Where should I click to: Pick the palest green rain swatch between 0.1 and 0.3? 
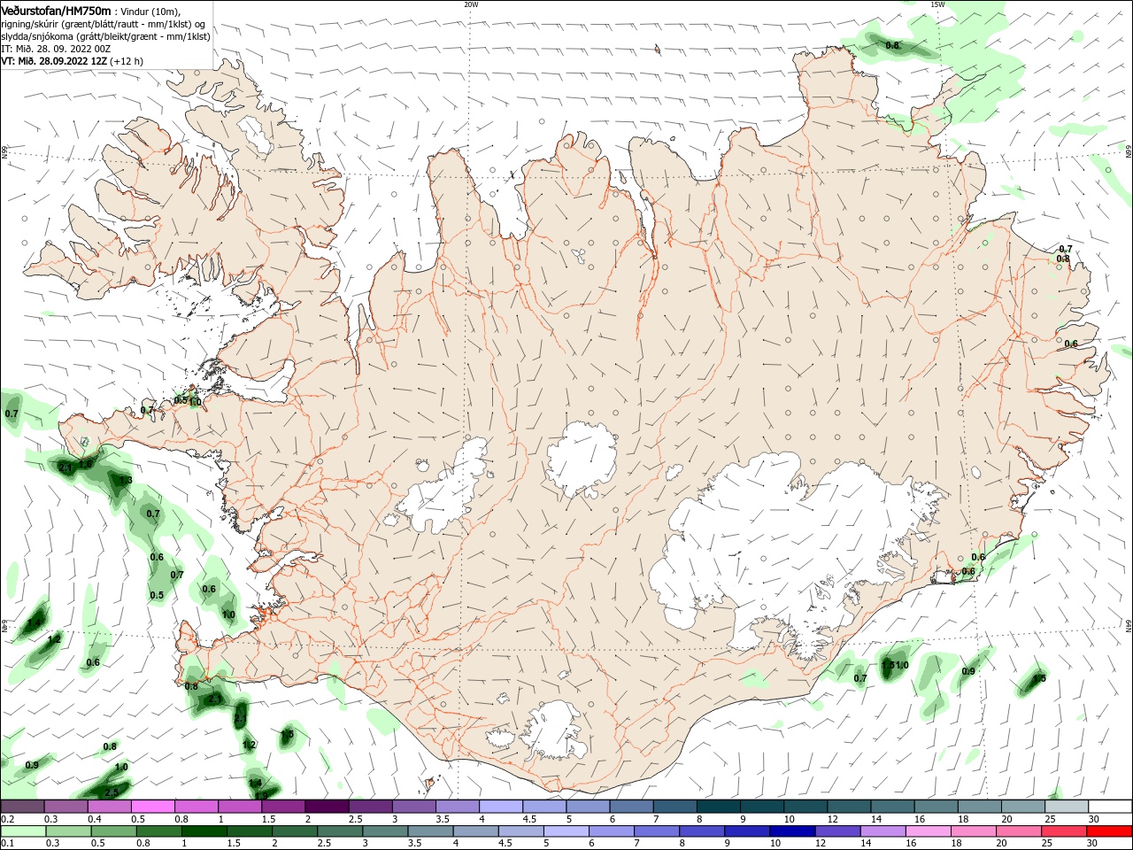(x=22, y=831)
